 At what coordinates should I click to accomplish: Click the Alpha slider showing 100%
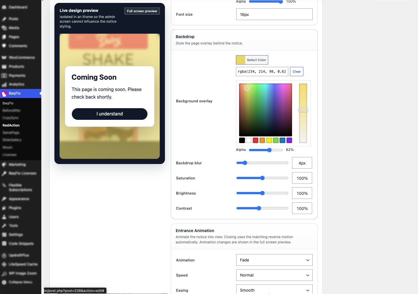click(x=266, y=1)
